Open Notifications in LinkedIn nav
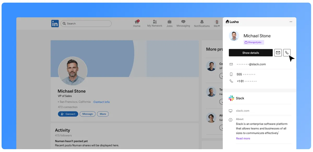The width and height of the screenshot is (313, 152). tap(202, 23)
